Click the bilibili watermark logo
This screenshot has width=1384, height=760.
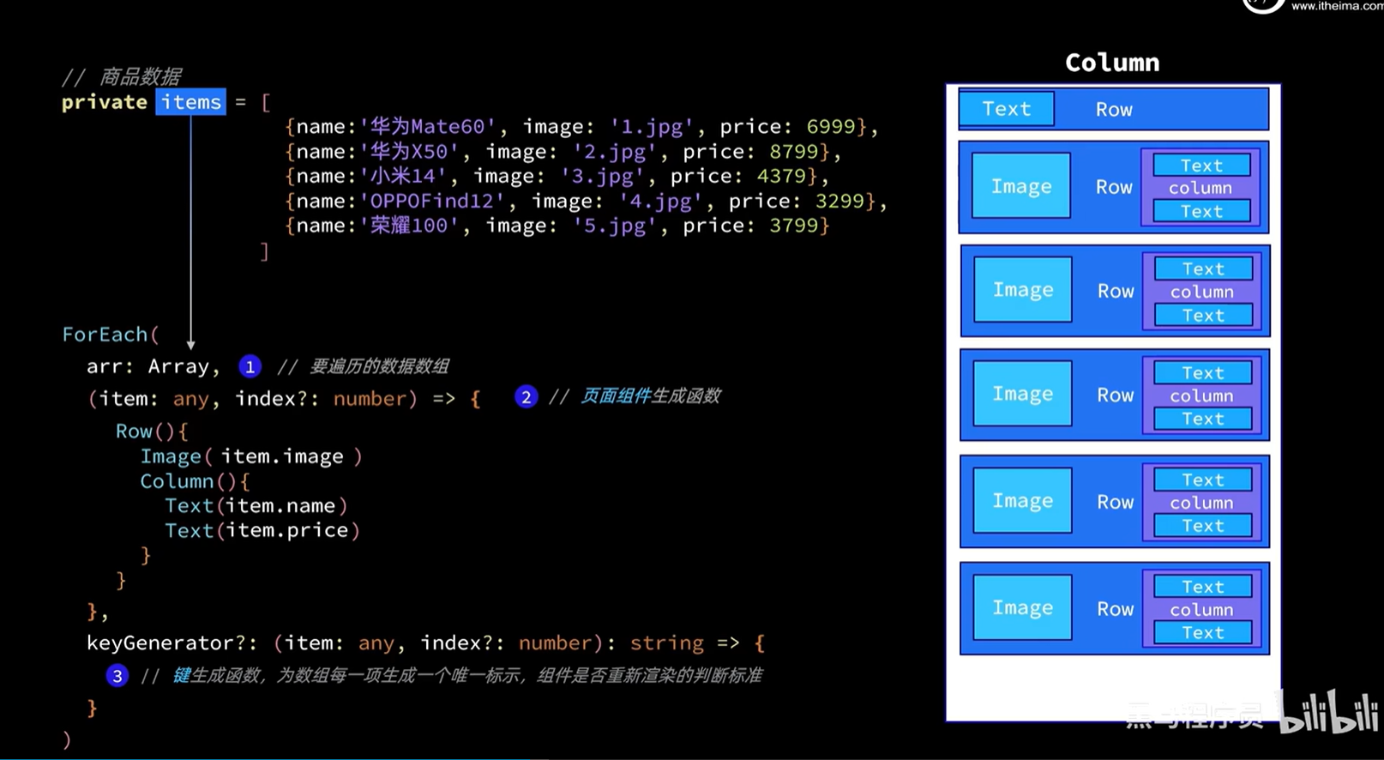point(1328,713)
